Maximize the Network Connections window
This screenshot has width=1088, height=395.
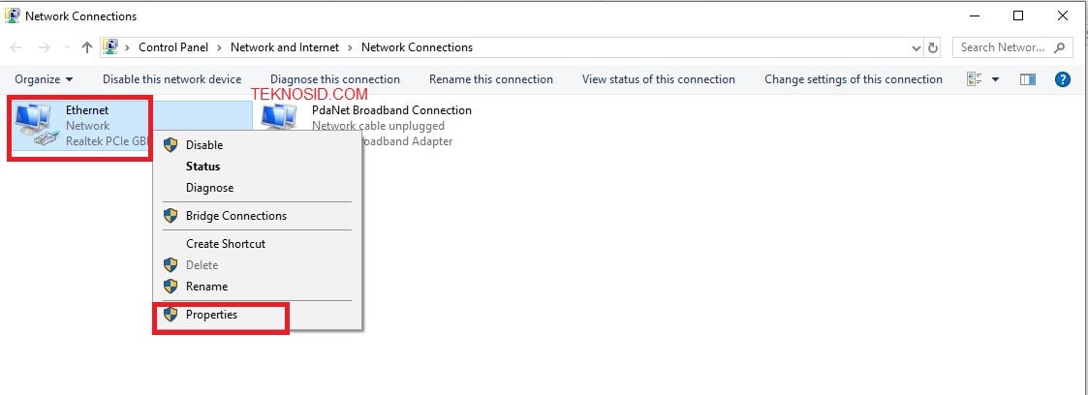pyautogui.click(x=1018, y=15)
